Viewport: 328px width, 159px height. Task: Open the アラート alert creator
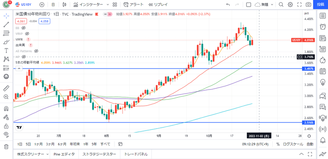pos(134,5)
